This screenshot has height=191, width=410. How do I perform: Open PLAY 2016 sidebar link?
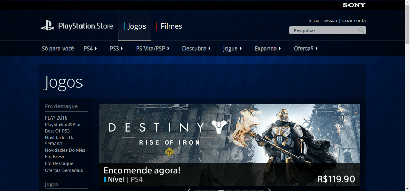point(56,118)
